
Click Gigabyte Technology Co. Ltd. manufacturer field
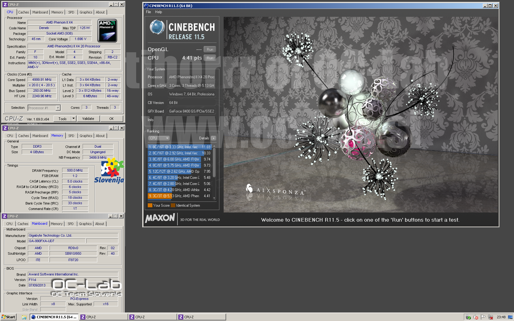[x=73, y=235]
